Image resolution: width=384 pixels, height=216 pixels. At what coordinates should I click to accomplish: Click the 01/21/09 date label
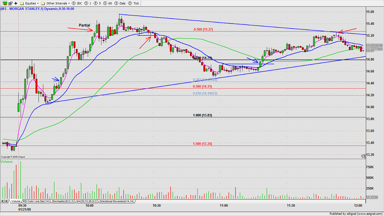point(24,209)
